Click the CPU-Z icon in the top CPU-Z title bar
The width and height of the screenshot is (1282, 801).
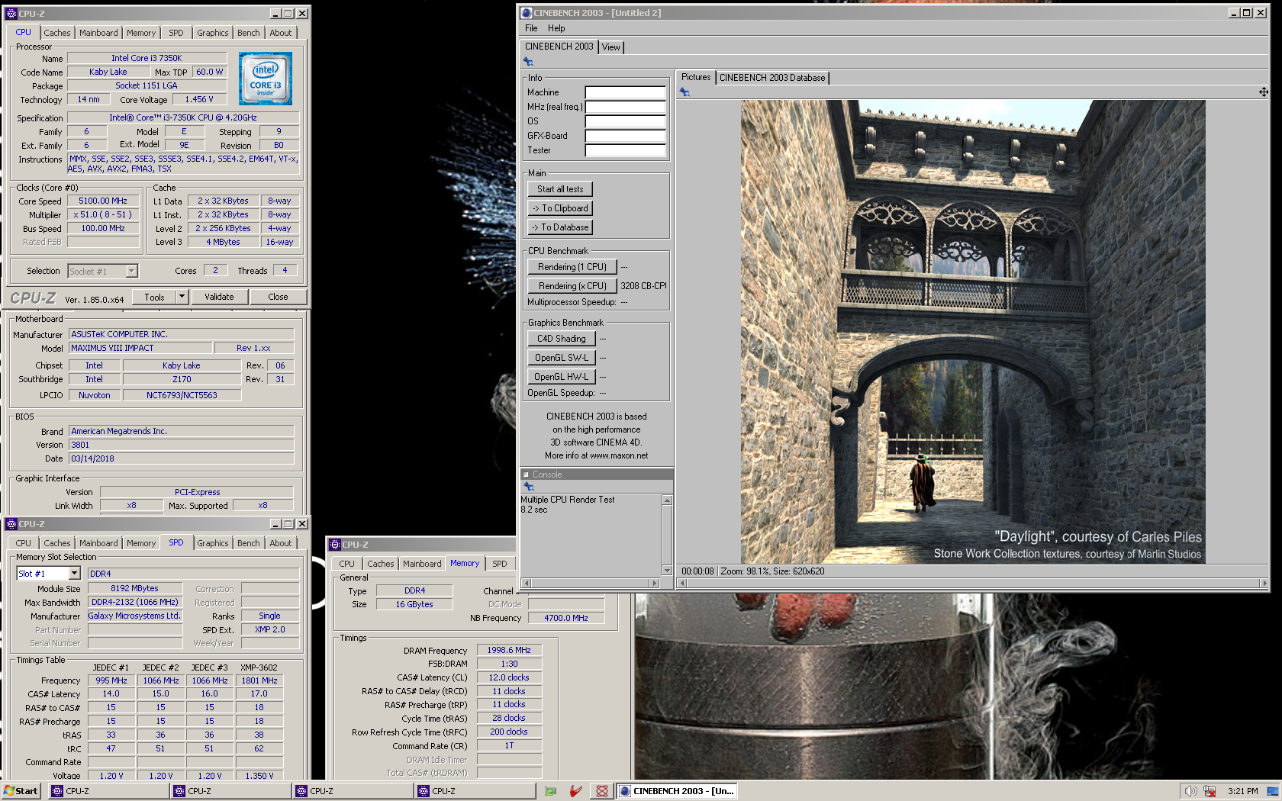click(11, 13)
